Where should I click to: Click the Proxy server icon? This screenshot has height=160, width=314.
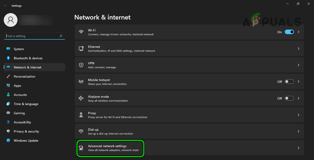[81, 115]
